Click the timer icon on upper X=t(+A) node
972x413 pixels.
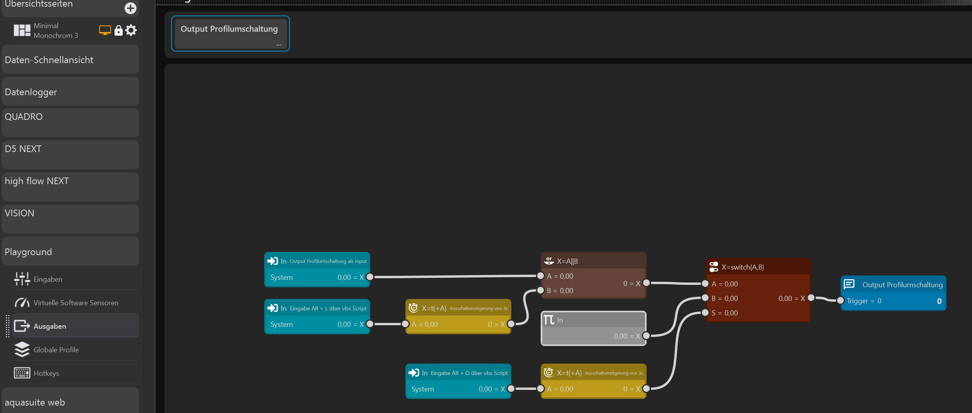click(x=413, y=308)
